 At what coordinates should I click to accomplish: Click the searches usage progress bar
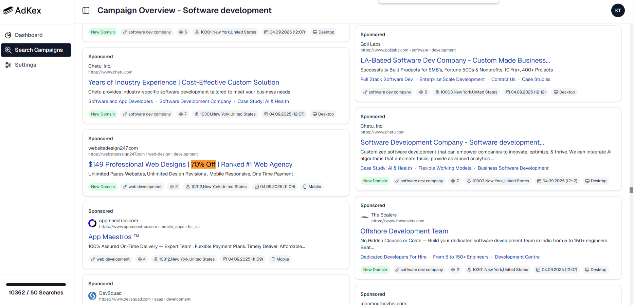(36, 285)
